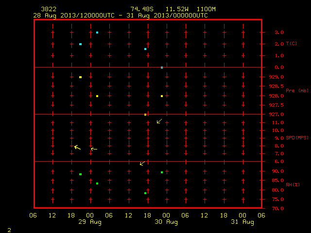311x233 pixels.
Task: Click the westward wind arrow after 00 tick
Action: (94, 149)
